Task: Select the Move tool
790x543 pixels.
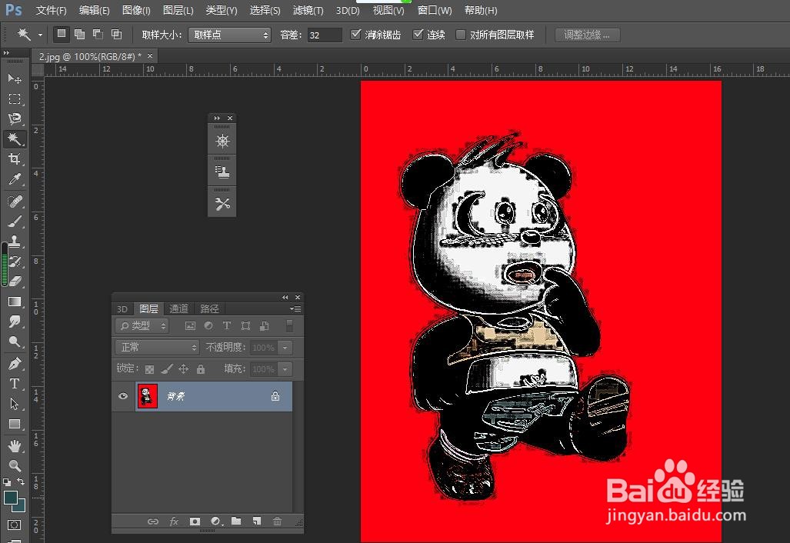Action: 15,78
